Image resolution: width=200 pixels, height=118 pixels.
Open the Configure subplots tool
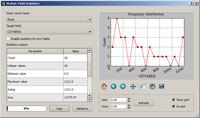(152, 87)
